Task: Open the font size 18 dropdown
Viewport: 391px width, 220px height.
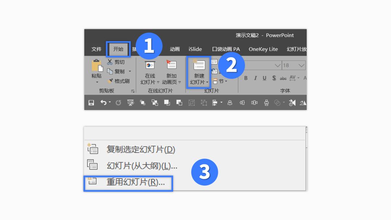Action: tap(301, 65)
